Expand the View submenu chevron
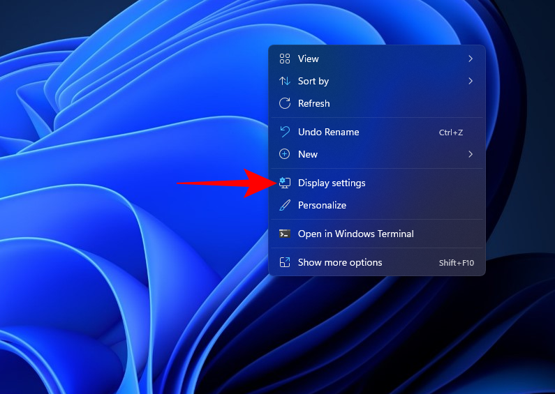 coord(471,59)
